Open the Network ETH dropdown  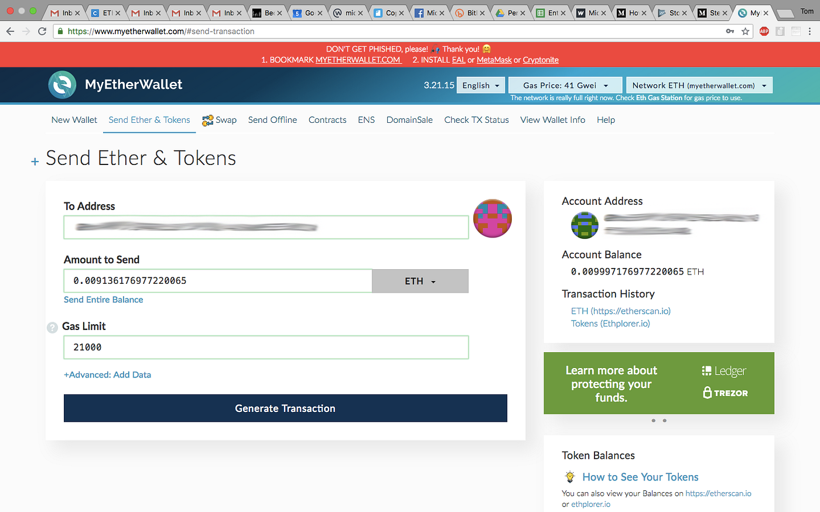pyautogui.click(x=699, y=85)
